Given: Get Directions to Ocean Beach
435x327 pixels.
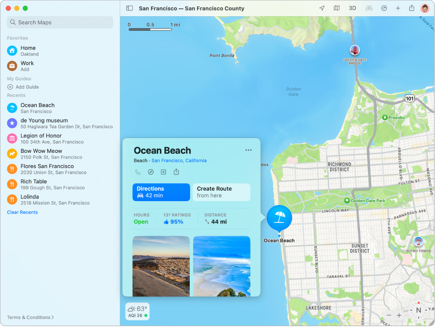Looking at the screenshot, I should [x=161, y=192].
